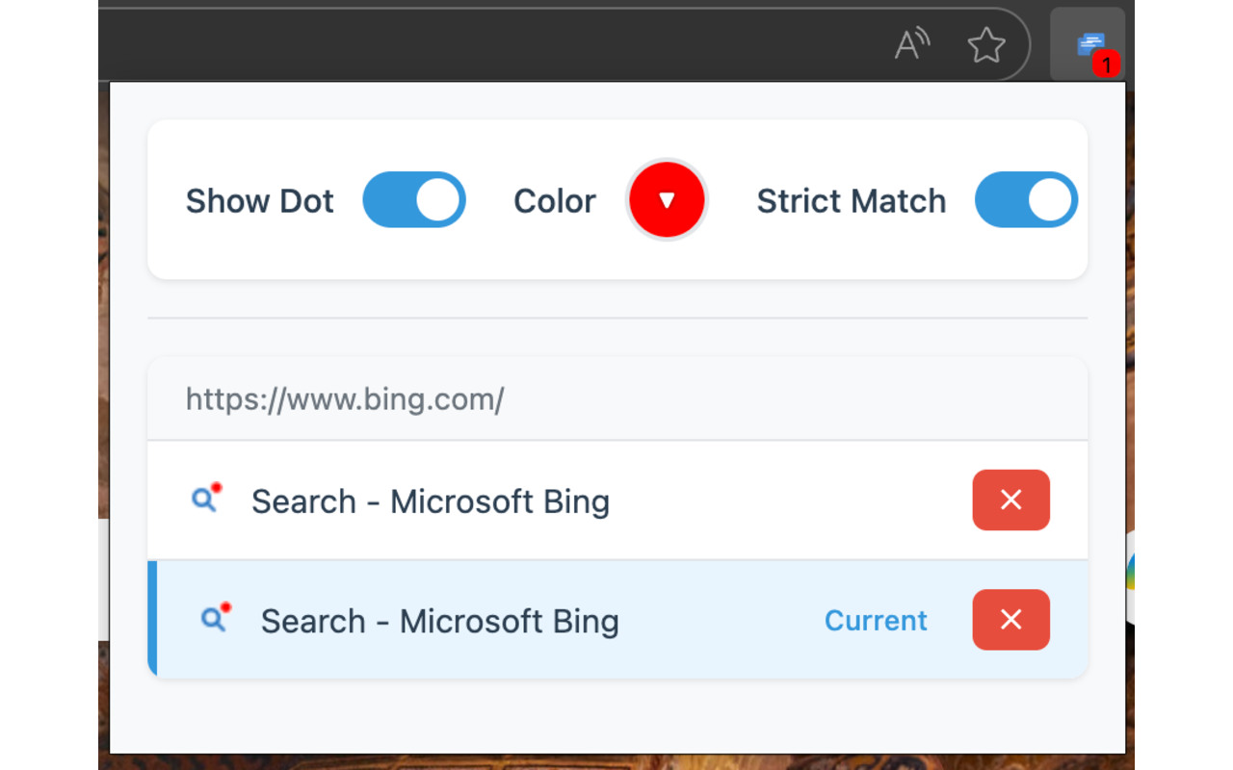Click the "Color" text label
Screen dimensions: 1233x770
pos(554,201)
